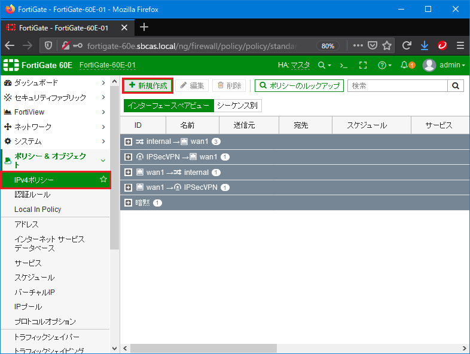
Task: Favorite the IPv4ポリシー star icon
Action: (x=103, y=179)
